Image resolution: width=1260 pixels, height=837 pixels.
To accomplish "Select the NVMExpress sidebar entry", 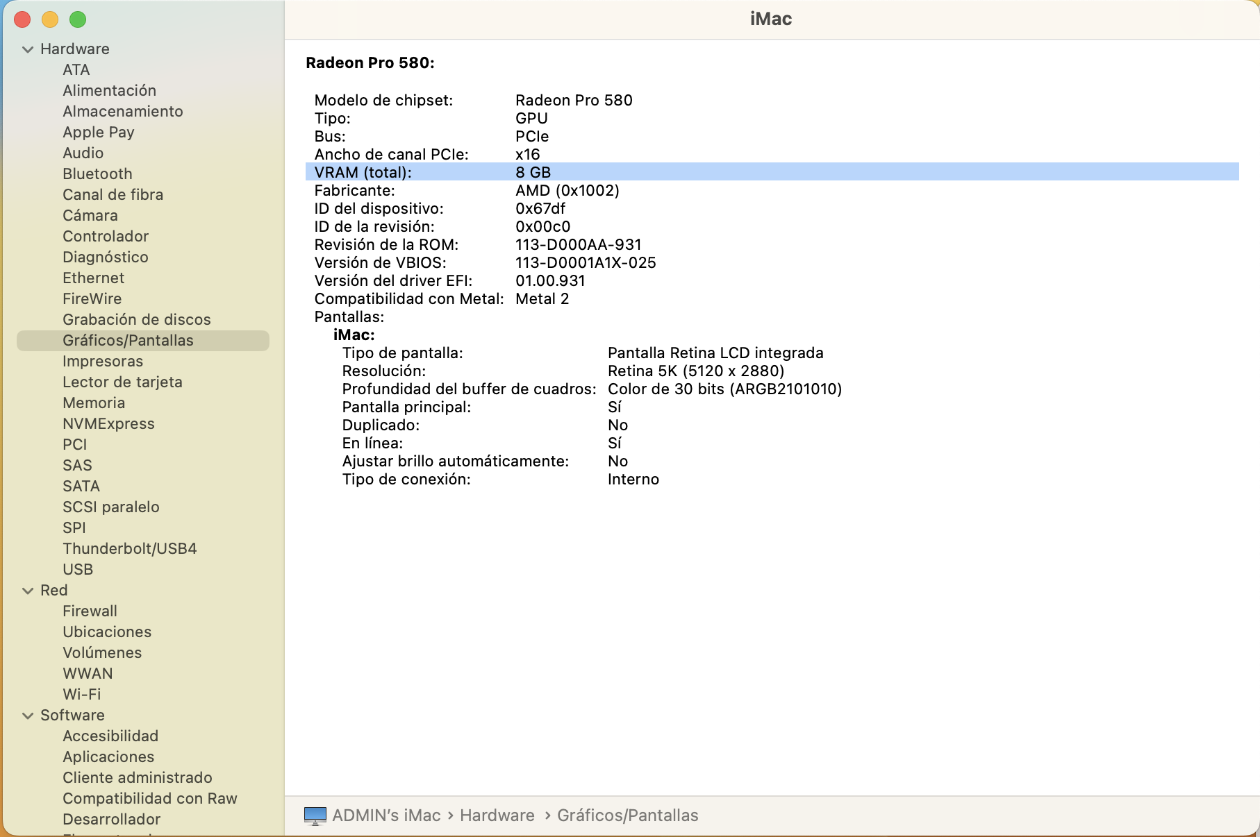I will [x=108, y=423].
